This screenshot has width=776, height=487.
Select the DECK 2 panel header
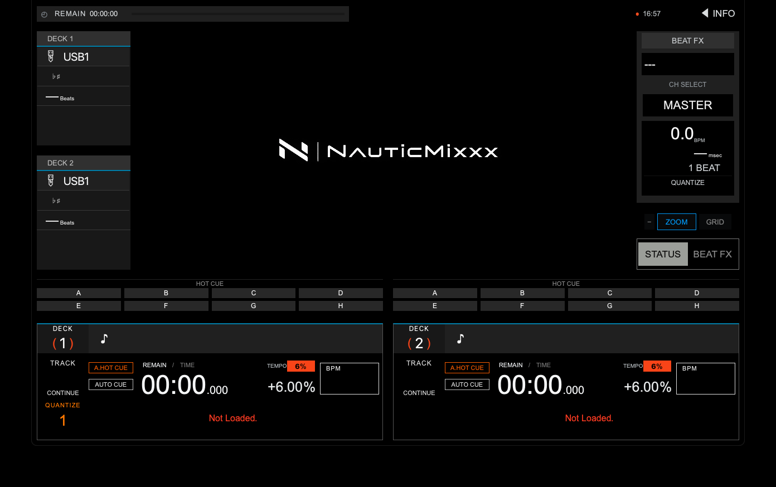[84, 163]
